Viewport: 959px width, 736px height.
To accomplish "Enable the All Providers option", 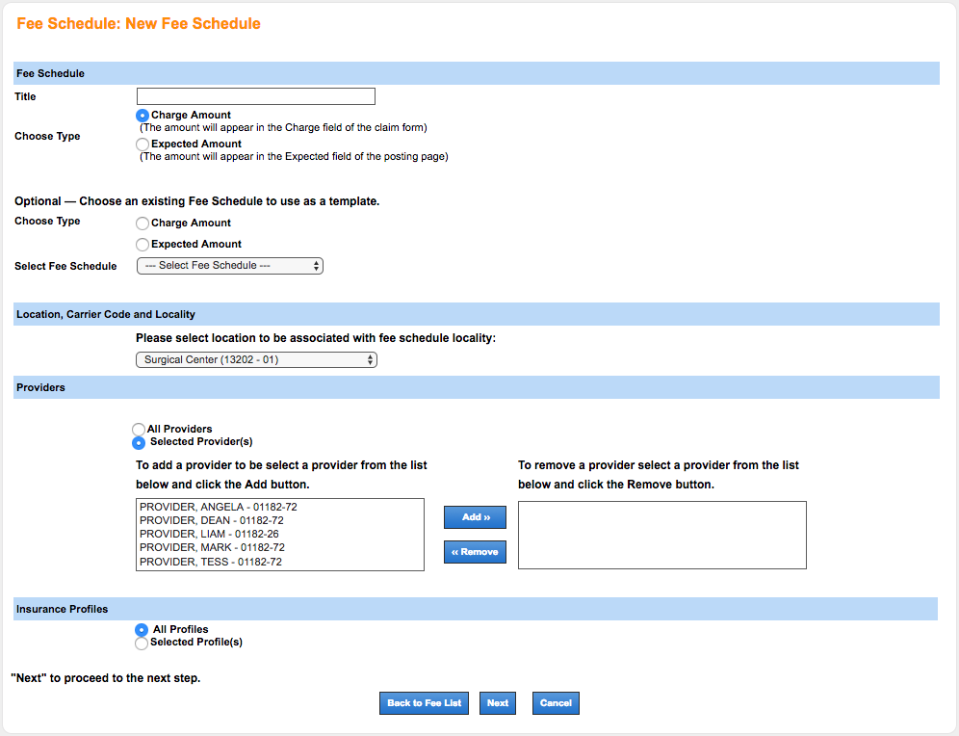I will [139, 430].
